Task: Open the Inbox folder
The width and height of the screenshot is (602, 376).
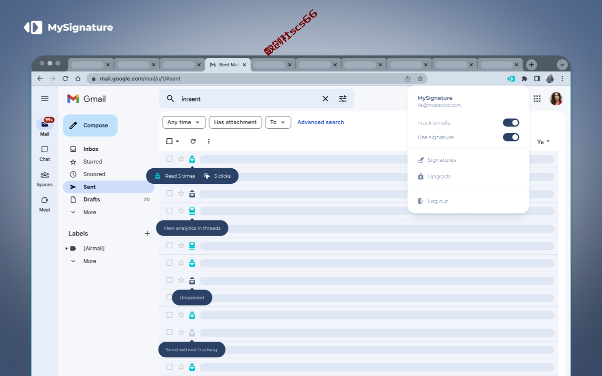Action: point(91,149)
